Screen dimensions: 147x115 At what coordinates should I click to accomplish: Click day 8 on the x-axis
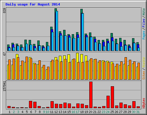(x=40, y=112)
